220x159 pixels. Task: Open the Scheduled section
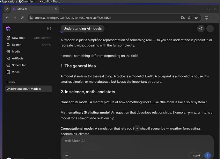[28, 65]
